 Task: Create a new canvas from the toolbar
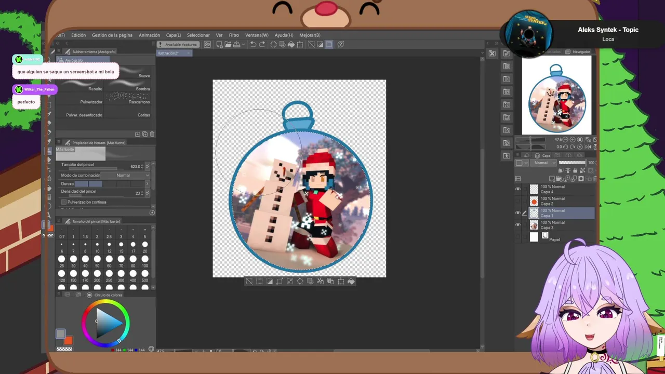point(219,44)
